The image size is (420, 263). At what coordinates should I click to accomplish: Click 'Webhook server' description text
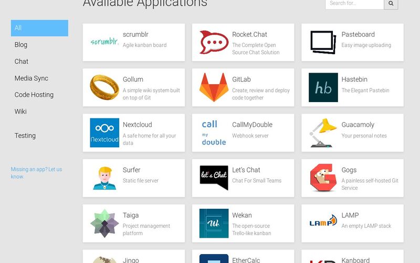[x=250, y=136]
